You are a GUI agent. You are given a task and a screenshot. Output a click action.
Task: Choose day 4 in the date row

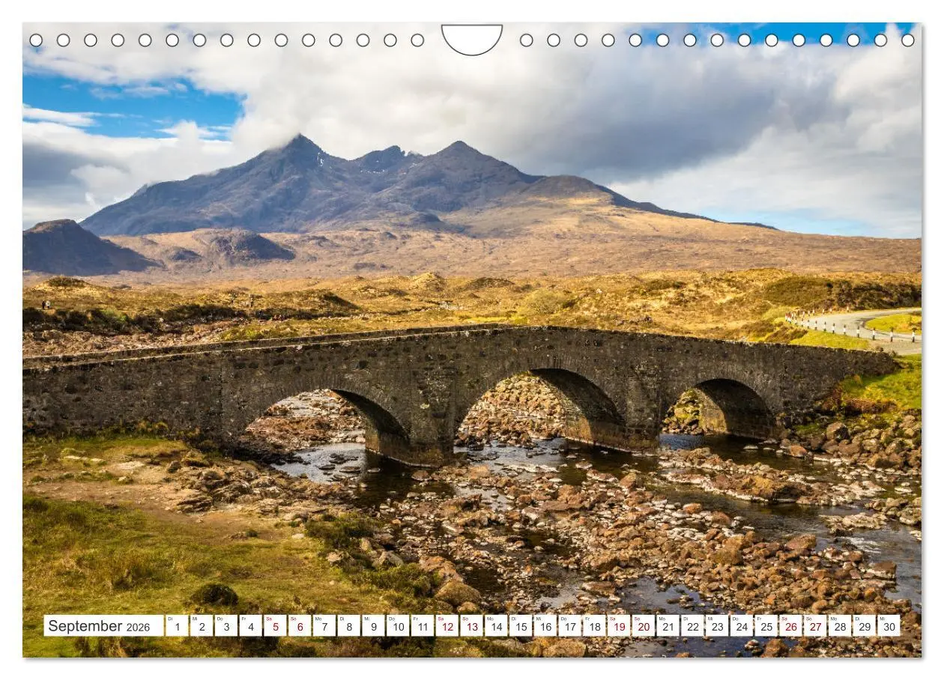[250, 626]
